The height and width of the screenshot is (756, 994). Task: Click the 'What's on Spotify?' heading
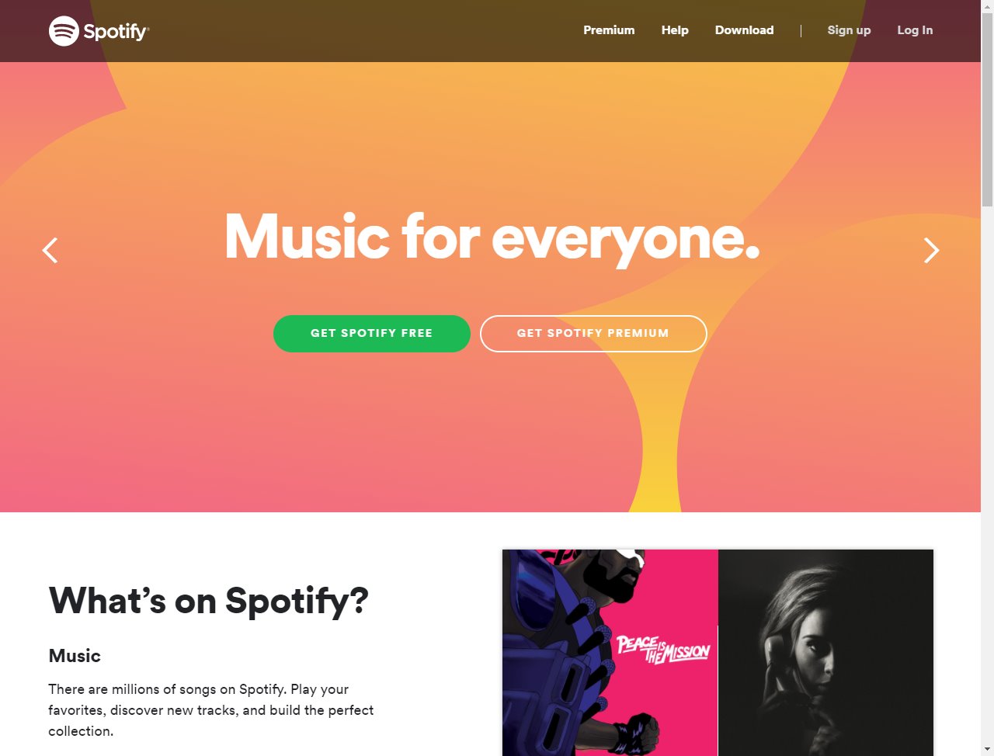coord(209,601)
